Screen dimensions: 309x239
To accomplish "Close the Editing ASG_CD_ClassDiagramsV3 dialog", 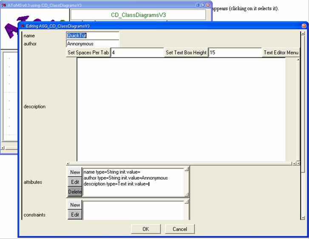I will click(x=303, y=26).
